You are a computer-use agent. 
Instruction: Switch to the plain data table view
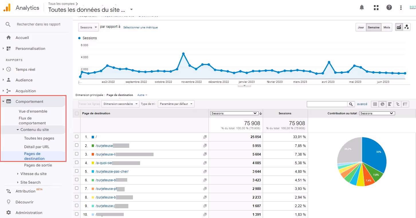coord(374,104)
